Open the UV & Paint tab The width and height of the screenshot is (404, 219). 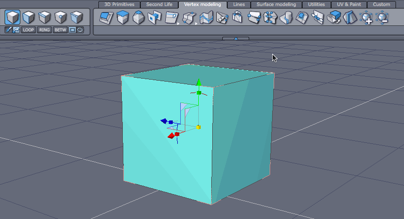pyautogui.click(x=349, y=4)
